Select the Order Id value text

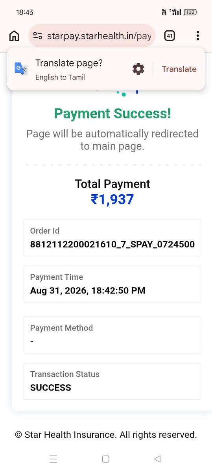point(112,244)
